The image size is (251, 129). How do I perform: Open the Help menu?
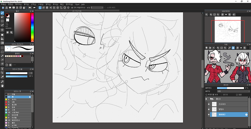pyautogui.click(x=83, y=4)
